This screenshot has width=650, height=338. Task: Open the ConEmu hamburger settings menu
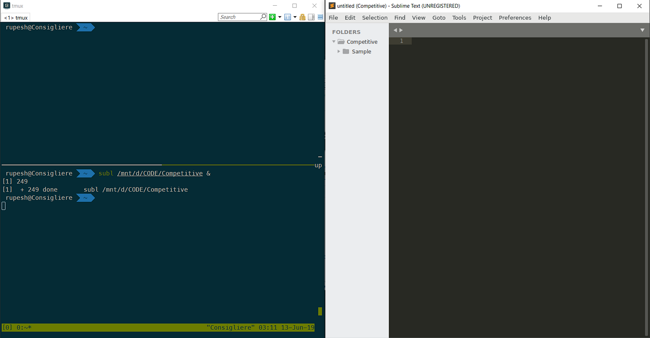(320, 17)
